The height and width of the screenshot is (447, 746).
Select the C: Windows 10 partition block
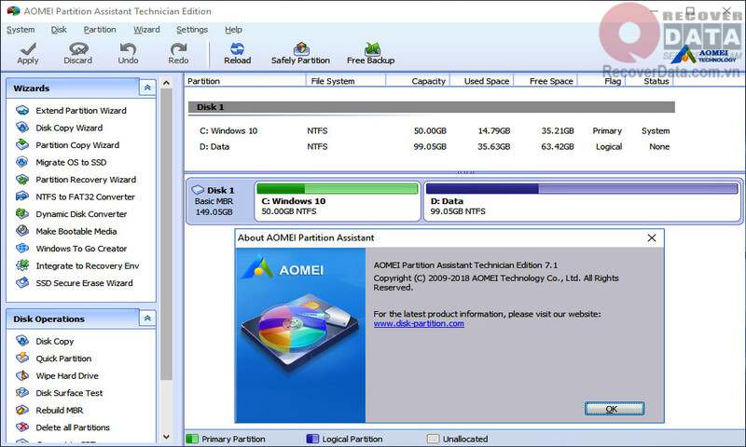point(338,201)
